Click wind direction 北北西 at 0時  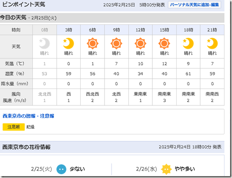[x=45, y=94]
